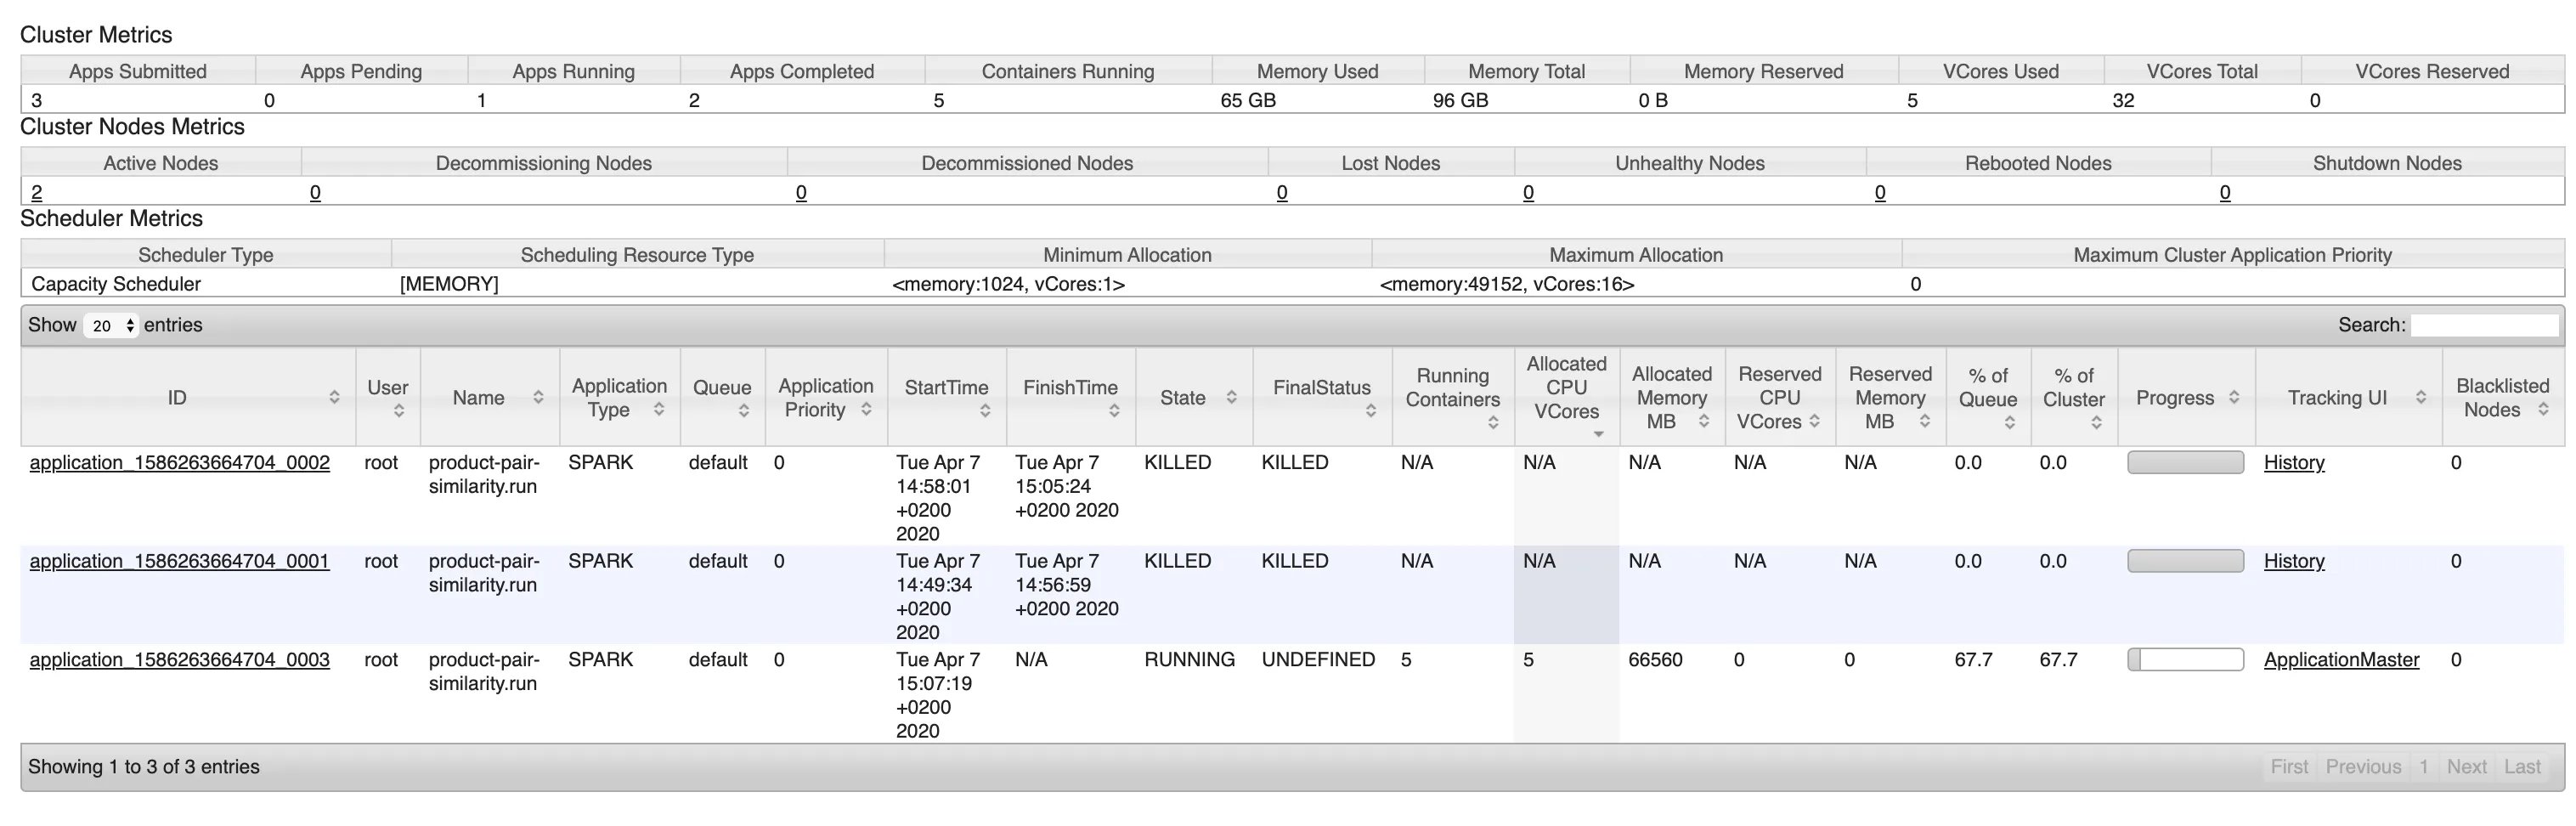Image resolution: width=2576 pixels, height=826 pixels.
Task: Open the Lost Nodes count link
Action: pos(1282,192)
